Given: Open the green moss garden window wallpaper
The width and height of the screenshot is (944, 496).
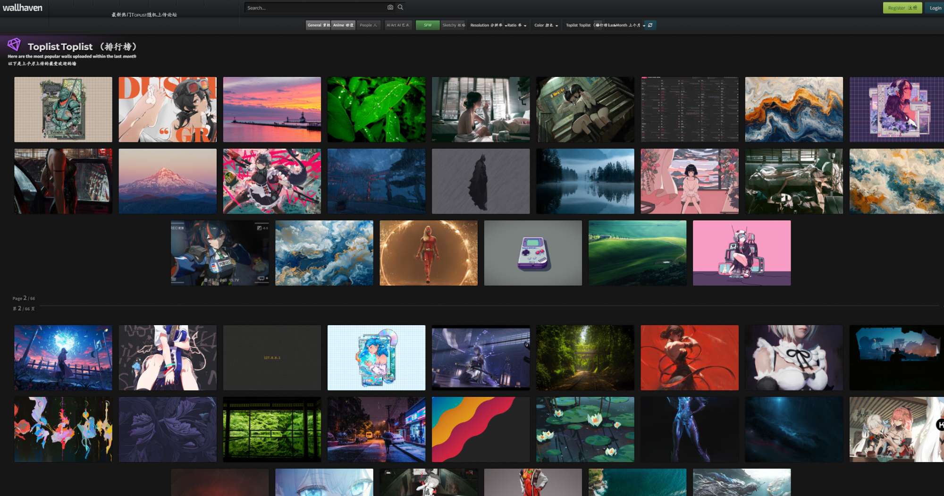Looking at the screenshot, I should click(x=272, y=429).
